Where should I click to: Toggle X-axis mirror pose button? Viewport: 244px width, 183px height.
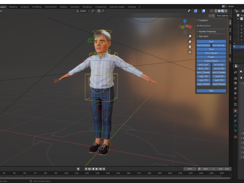pos(213,16)
